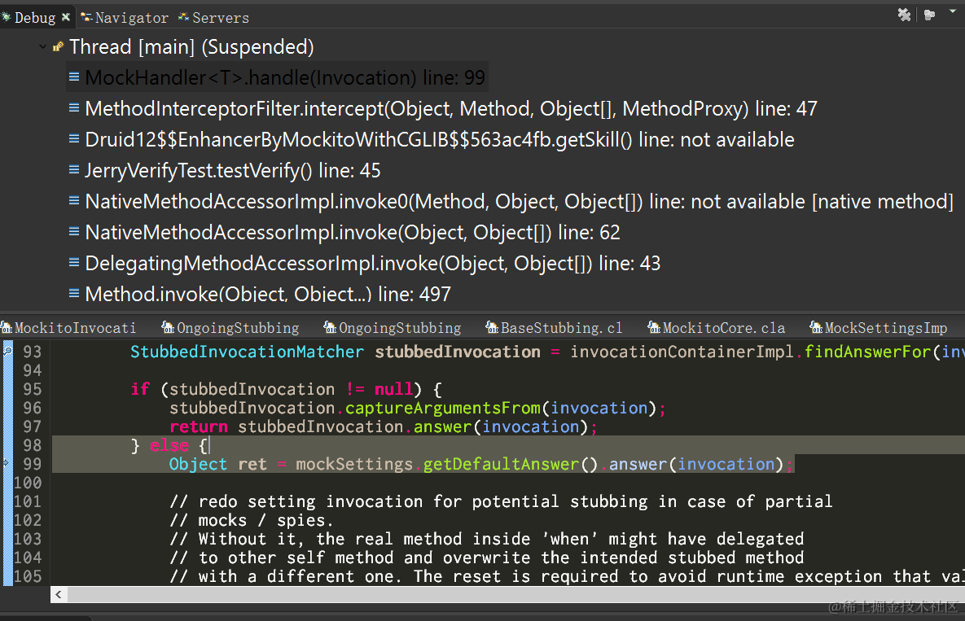Click stack frame icon beside DelegatingMethodAccessorImpl row

(x=74, y=262)
